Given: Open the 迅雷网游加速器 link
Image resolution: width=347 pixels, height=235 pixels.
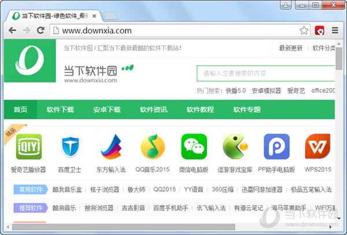Looking at the screenshot, I should click(262, 189).
